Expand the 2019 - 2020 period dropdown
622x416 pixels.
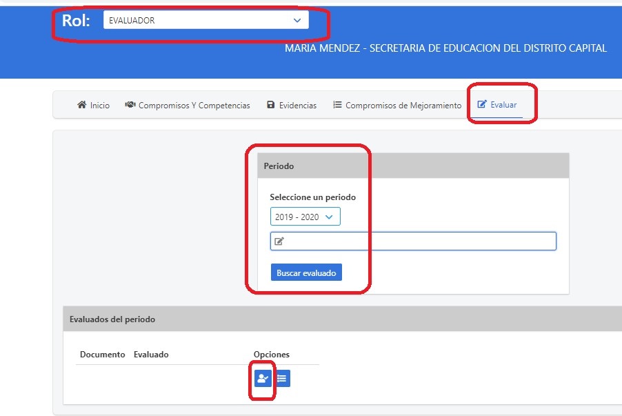click(305, 217)
